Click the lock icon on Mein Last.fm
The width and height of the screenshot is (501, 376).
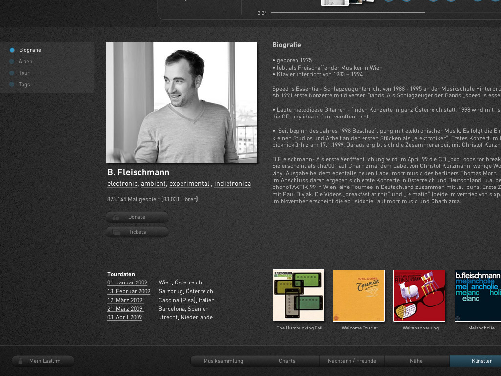pos(21,361)
